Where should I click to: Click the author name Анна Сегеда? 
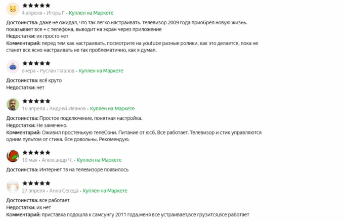(x=64, y=191)
